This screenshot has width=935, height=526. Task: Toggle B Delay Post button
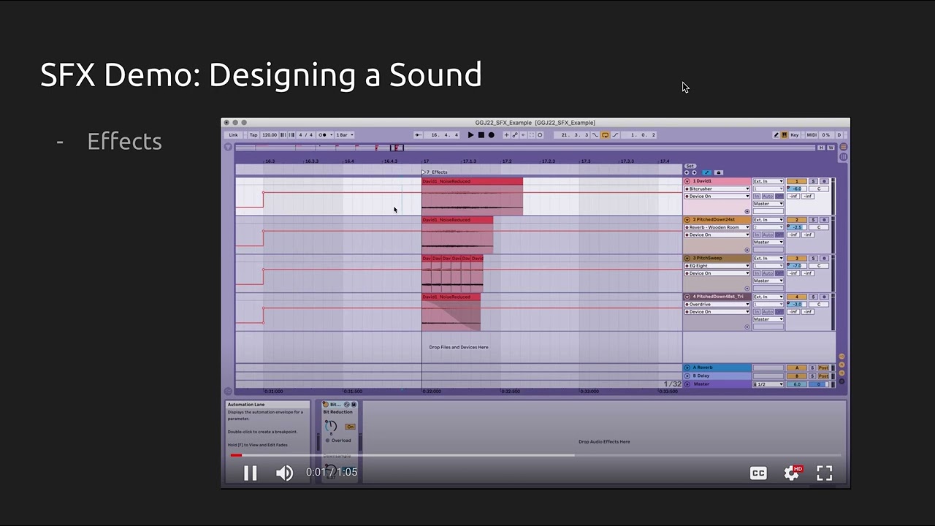pos(824,376)
